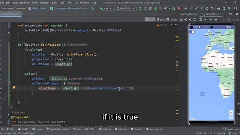Viewport: 240px width, 135px height.
Task: Click the red Stop button
Action: click(179, 8)
